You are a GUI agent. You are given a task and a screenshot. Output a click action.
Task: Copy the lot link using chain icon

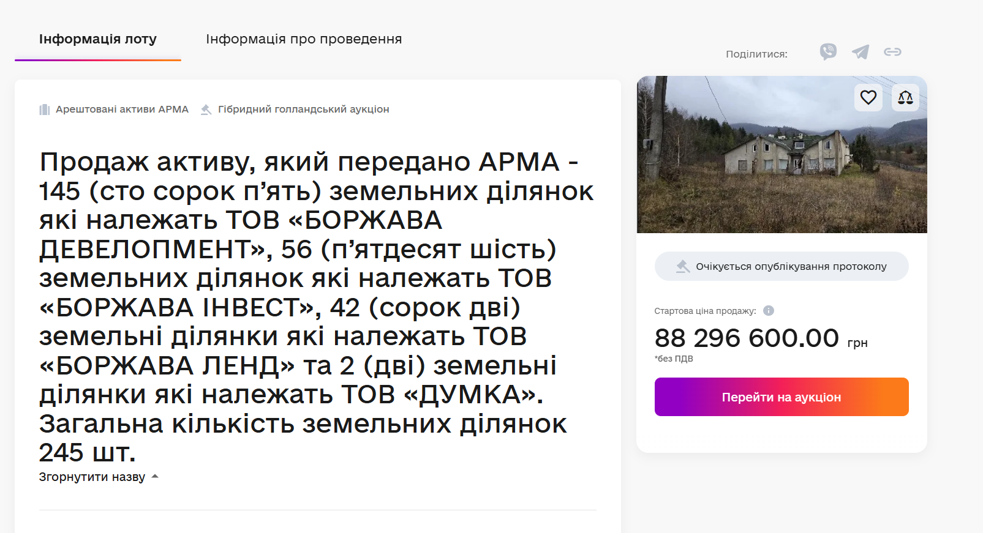(892, 52)
